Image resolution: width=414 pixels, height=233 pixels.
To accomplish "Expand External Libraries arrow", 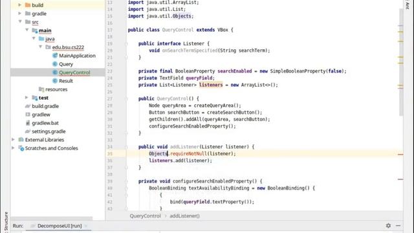I will coord(13,140).
